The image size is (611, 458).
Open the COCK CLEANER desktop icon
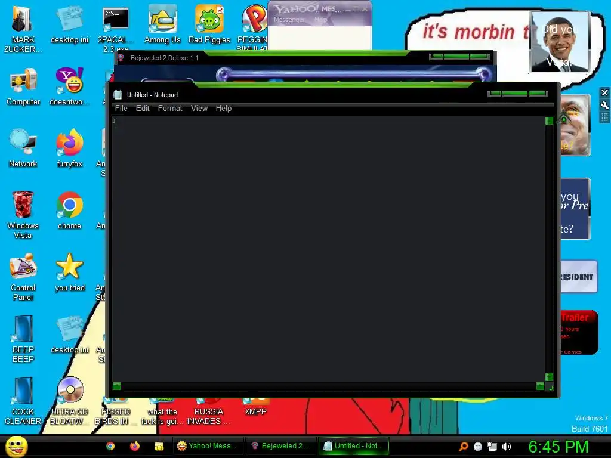pos(23,401)
